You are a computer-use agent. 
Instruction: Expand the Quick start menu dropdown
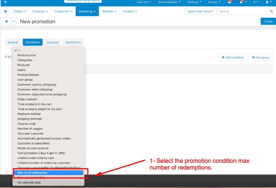click(201, 11)
